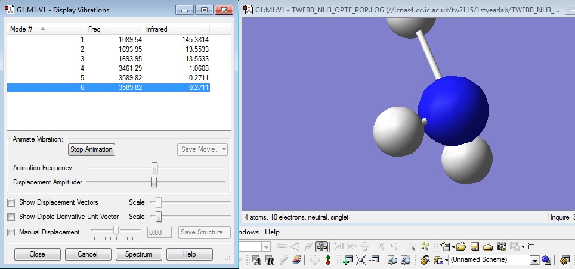Click the camera image capture icon
Screen dimensions: 575x269
(x=502, y=246)
